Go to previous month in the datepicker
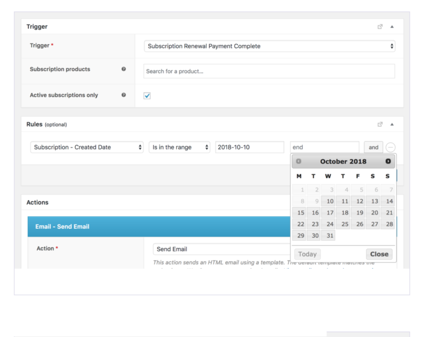Viewport: 424px width, 337px height. (x=299, y=161)
